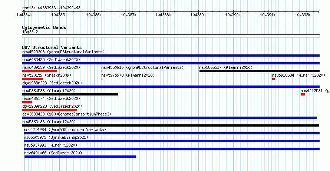Screen dimensions: 330x171
Task: Select the blue nsv5937993 variant bar
Action: coord(172,149)
